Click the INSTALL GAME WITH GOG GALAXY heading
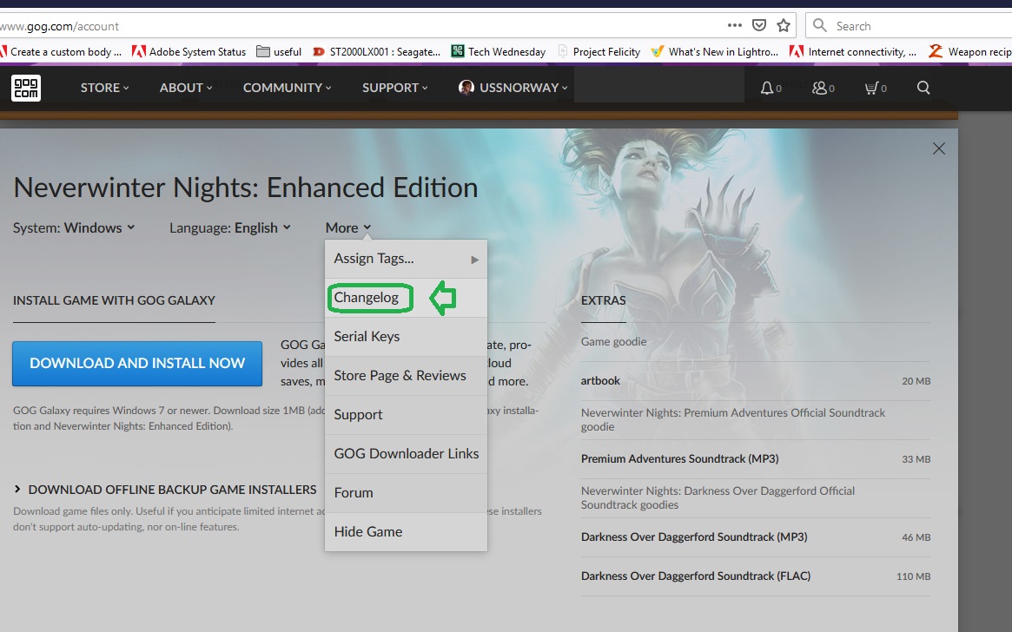Image resolution: width=1012 pixels, height=632 pixels. [115, 300]
